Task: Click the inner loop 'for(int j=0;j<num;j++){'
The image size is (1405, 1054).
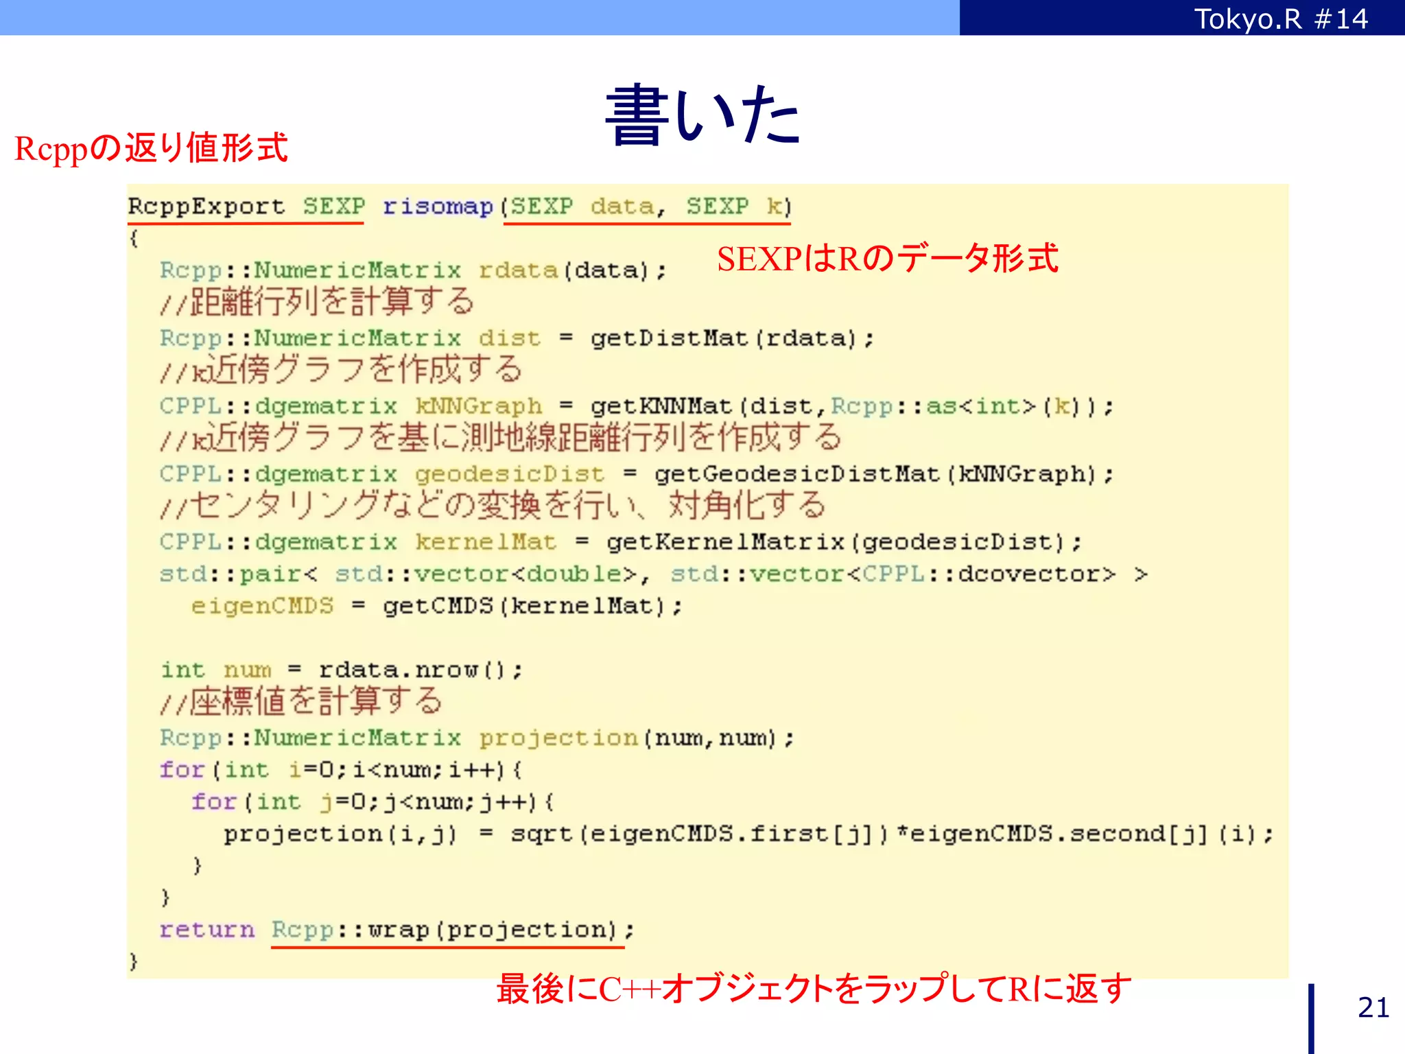Action: coord(373,802)
